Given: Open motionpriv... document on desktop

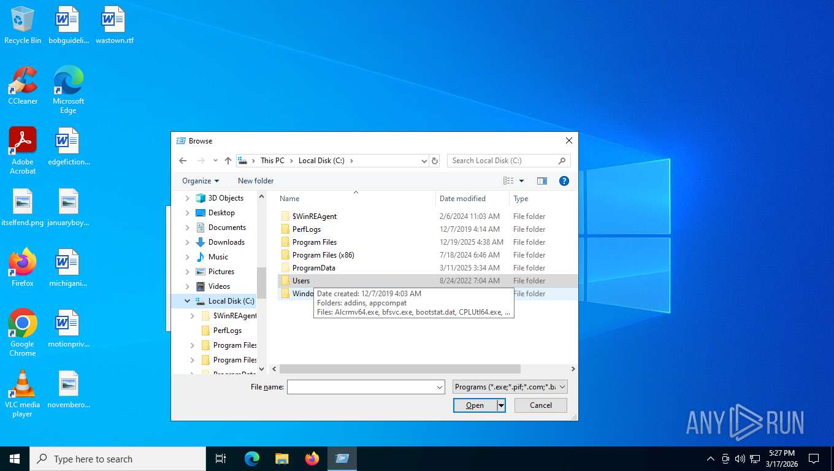Looking at the screenshot, I should tap(68, 329).
